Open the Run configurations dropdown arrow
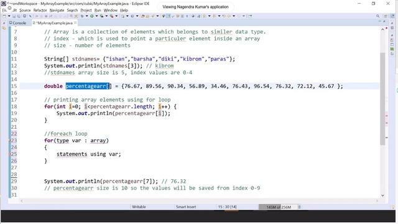Image resolution: width=398 pixels, height=224 pixels. pyautogui.click(x=96, y=16)
